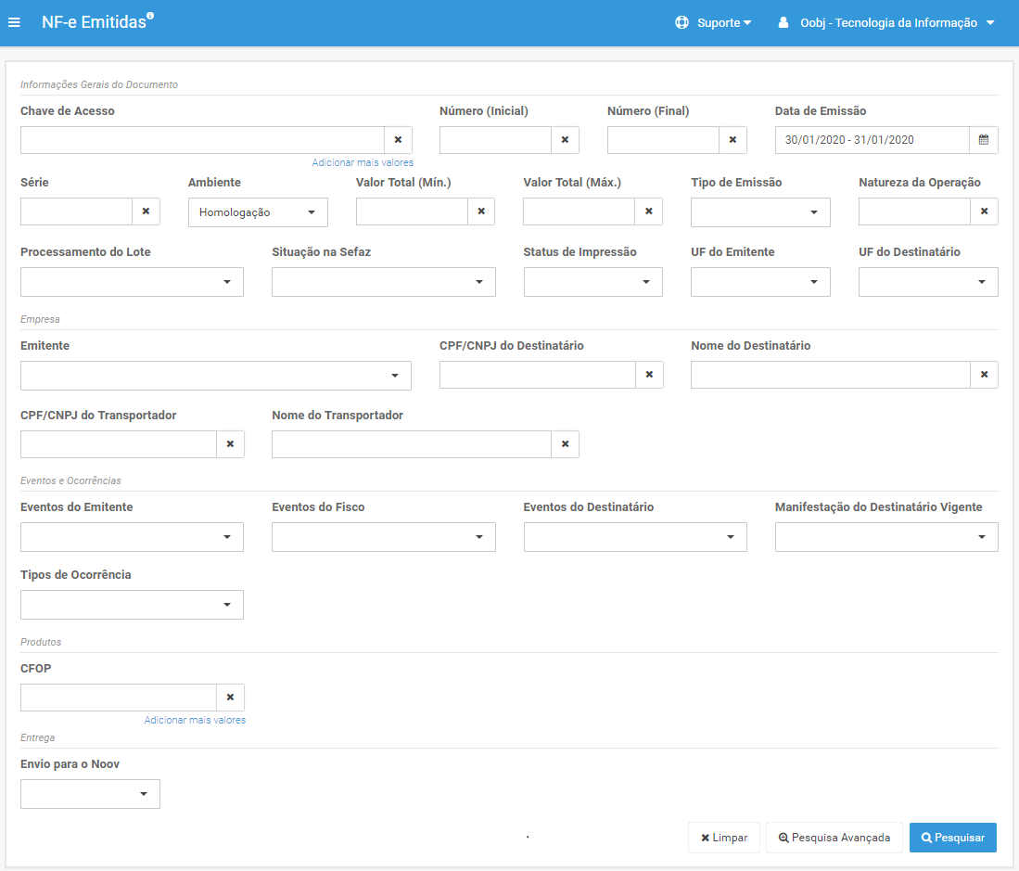
Task: Clear the Nome do Destinatário field
Action: pyautogui.click(x=985, y=375)
